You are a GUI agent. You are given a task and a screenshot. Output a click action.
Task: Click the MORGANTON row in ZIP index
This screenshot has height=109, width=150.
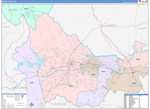(132, 104)
